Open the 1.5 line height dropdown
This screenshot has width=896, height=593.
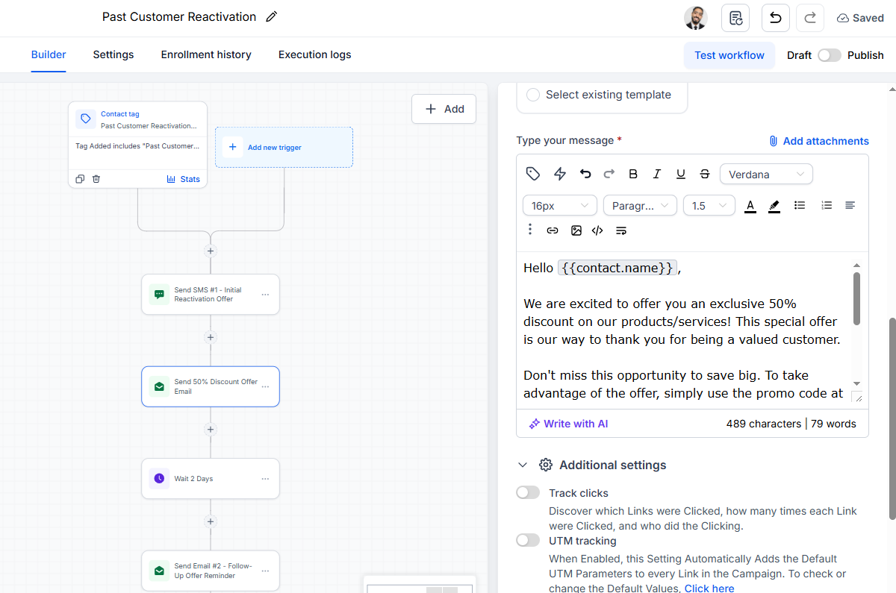(709, 205)
